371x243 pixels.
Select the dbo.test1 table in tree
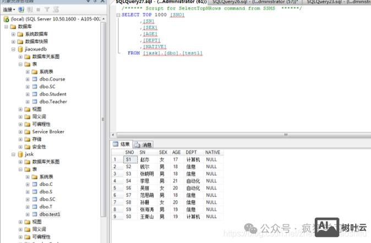pyautogui.click(x=50, y=214)
